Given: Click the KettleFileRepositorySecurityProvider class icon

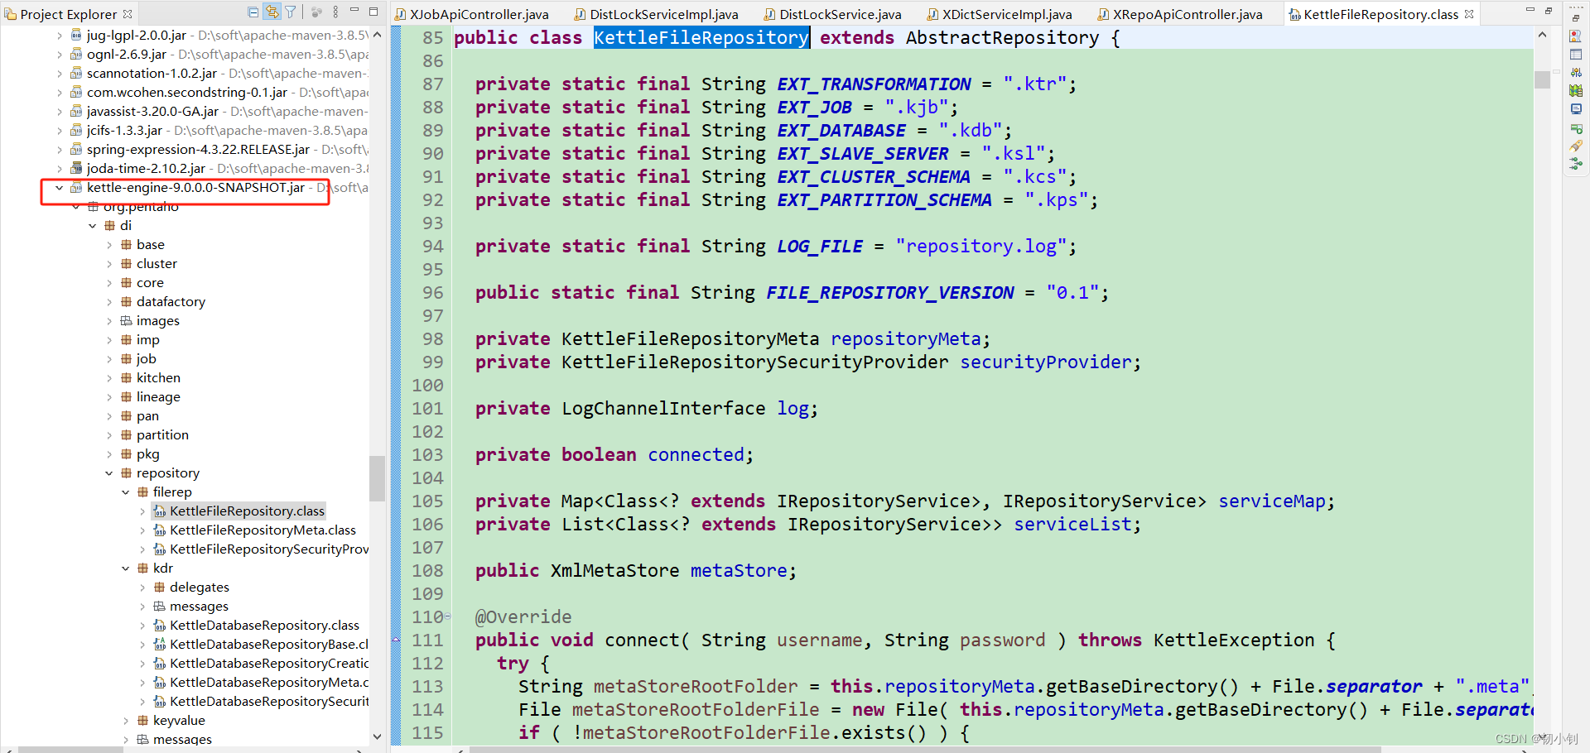Looking at the screenshot, I should pyautogui.click(x=160, y=549).
